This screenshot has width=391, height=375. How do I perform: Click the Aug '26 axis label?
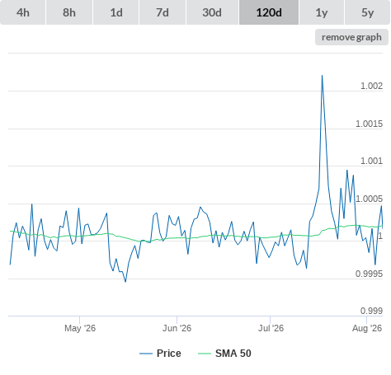(x=367, y=328)
